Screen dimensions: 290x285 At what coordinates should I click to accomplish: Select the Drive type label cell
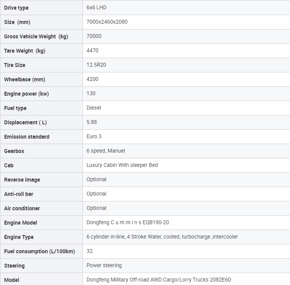[x=41, y=8]
